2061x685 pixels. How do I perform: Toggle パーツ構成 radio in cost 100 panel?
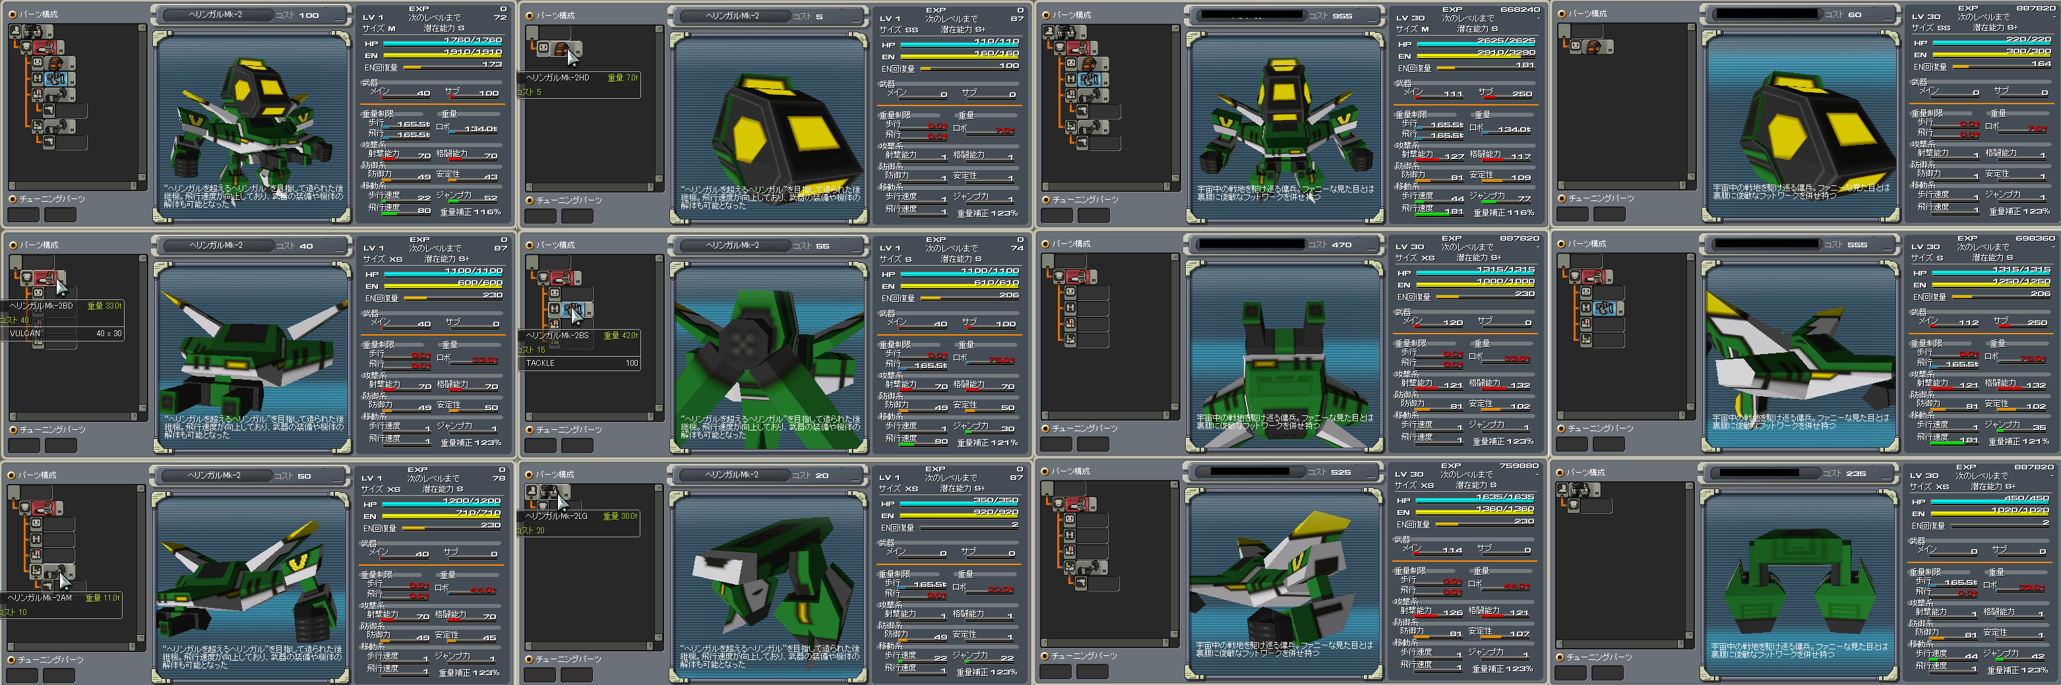(13, 15)
